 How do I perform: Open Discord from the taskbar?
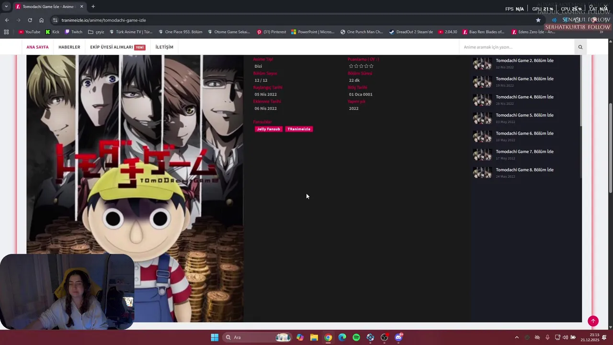(x=398, y=337)
